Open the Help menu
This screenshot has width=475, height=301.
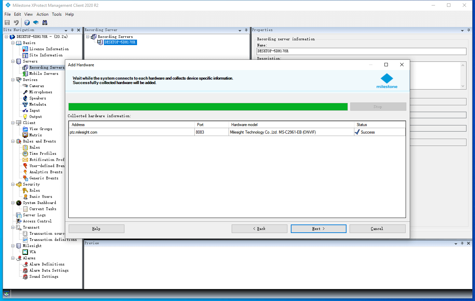(69, 14)
